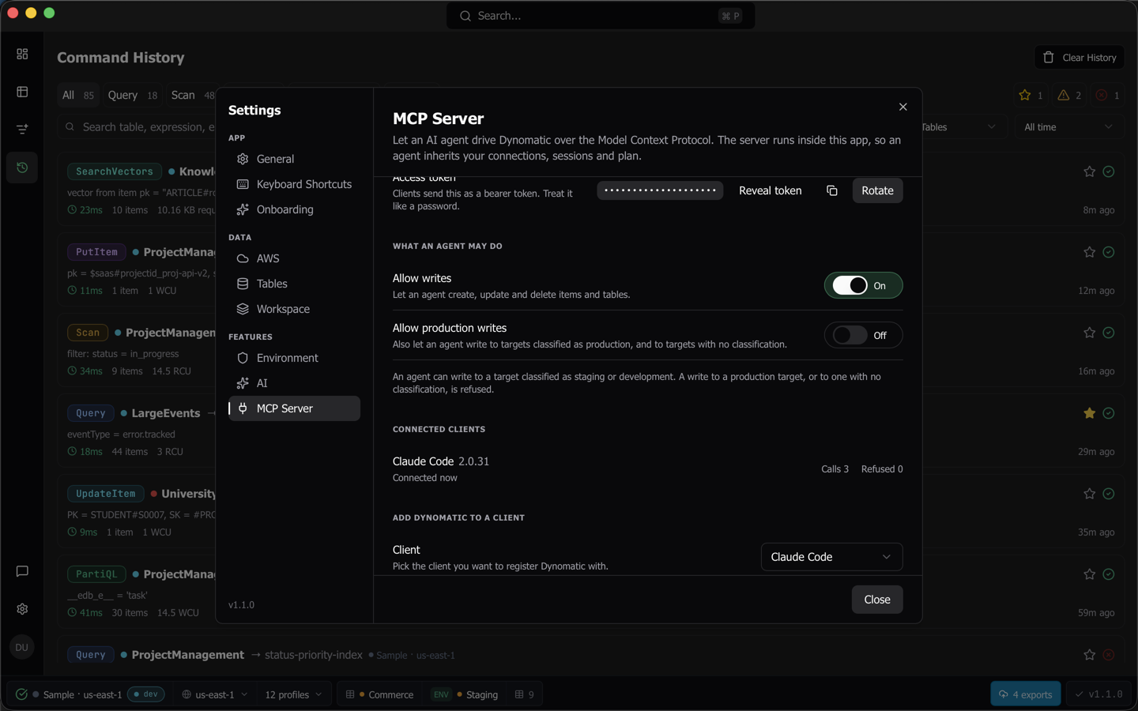Select General in Settings sidebar
Viewport: 1138px width, 711px height.
point(294,159)
